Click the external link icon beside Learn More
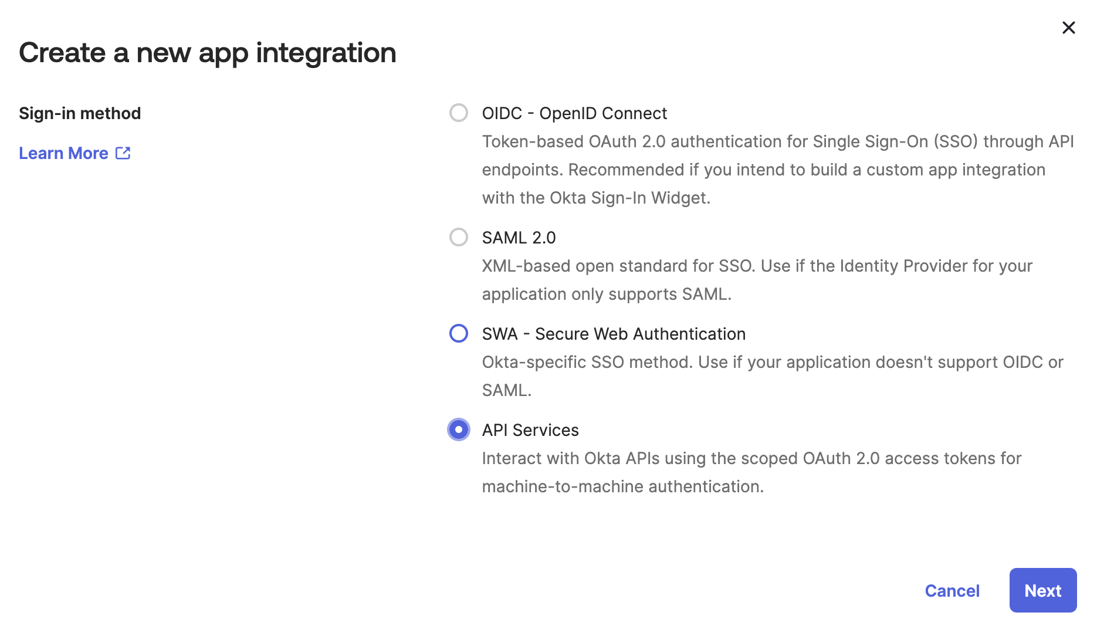 click(123, 153)
